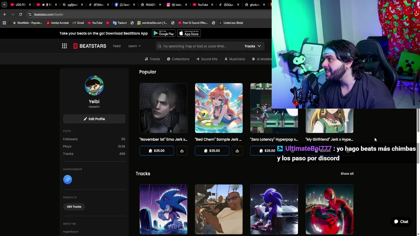Open the Daisy pool float track cover

tap(219, 108)
